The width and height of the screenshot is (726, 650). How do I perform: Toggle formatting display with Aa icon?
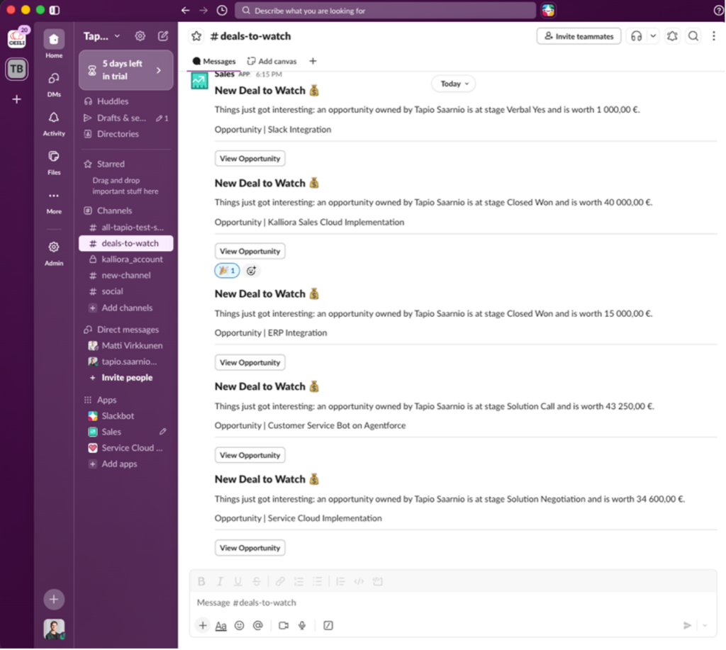221,626
